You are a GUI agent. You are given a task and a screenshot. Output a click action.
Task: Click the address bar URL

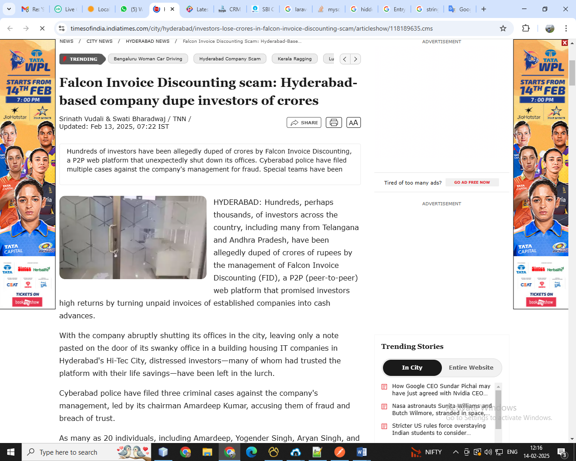pos(252,28)
